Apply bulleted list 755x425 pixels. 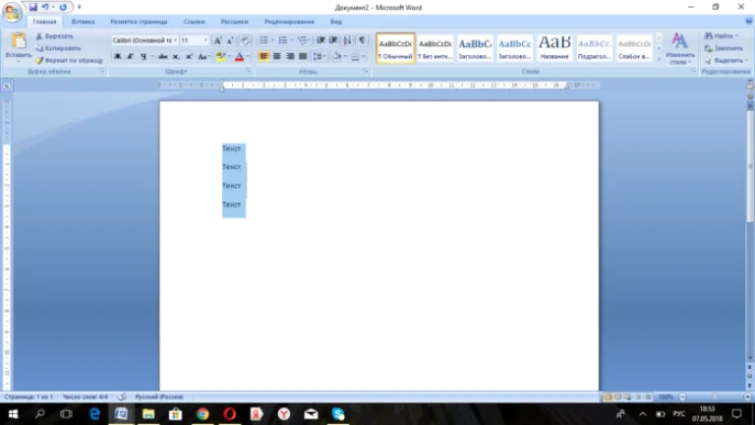[263, 40]
